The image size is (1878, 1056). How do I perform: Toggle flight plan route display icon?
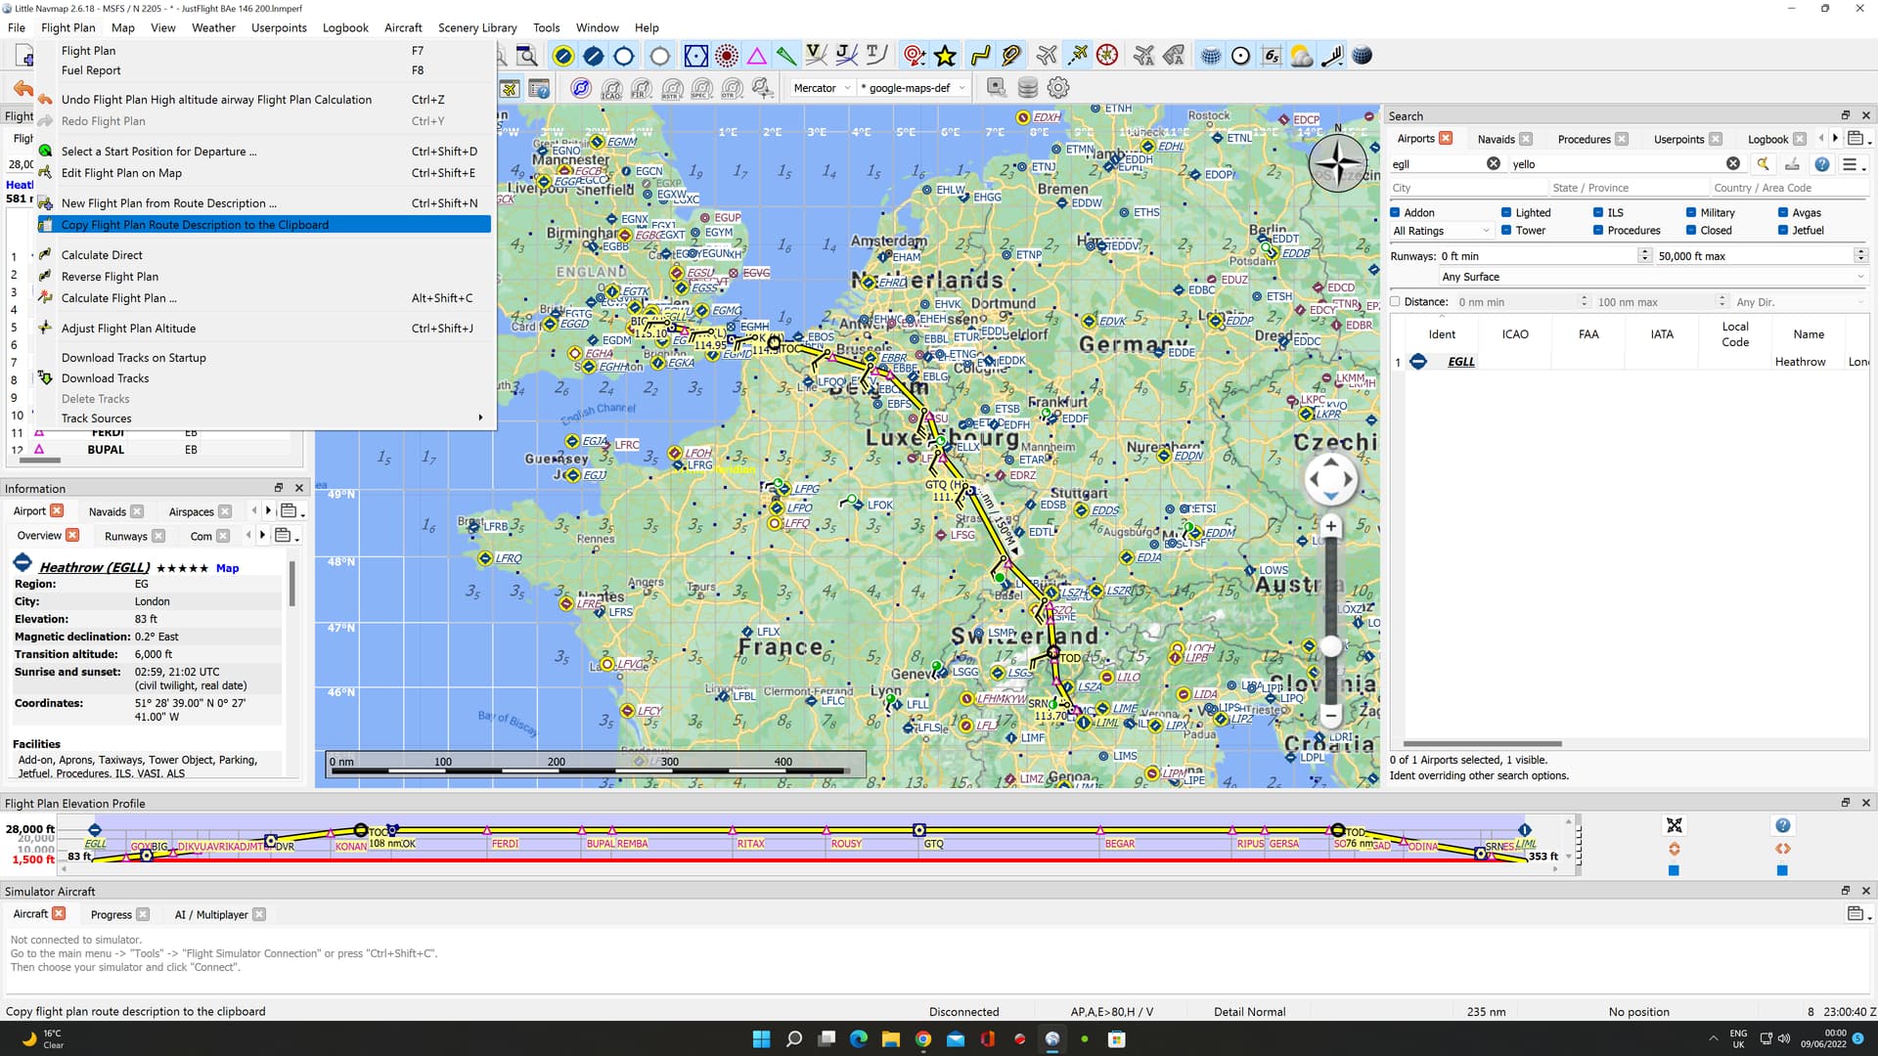[x=980, y=56]
